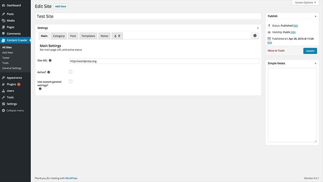Click the Add New site button
This screenshot has height=182, width=323.
[61, 6]
